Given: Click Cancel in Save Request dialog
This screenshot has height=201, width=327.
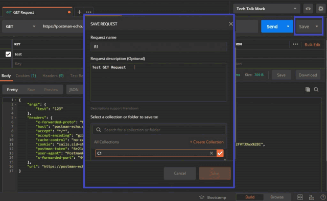Looking at the screenshot, I should point(180,174).
